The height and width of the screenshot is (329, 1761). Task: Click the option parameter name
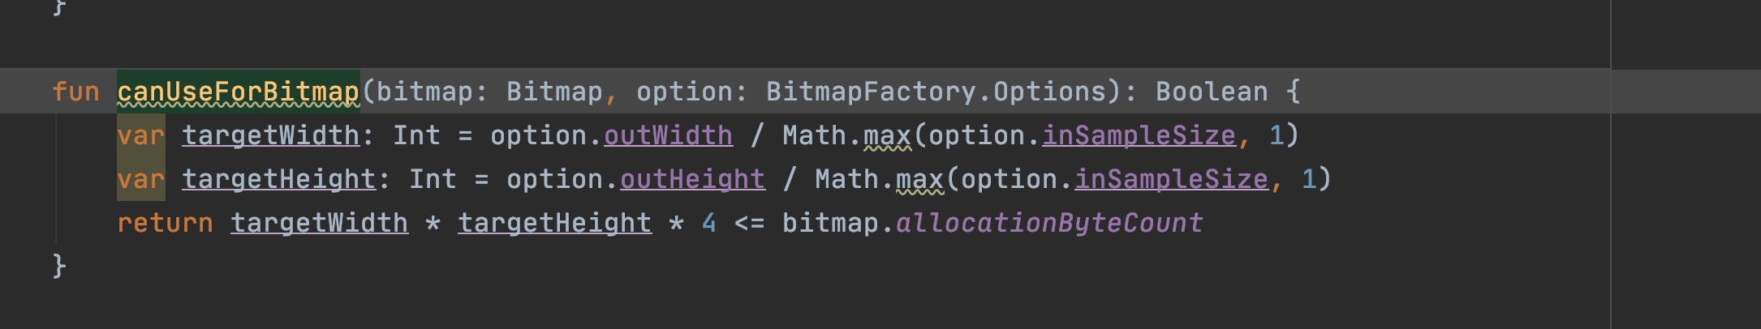pos(684,92)
